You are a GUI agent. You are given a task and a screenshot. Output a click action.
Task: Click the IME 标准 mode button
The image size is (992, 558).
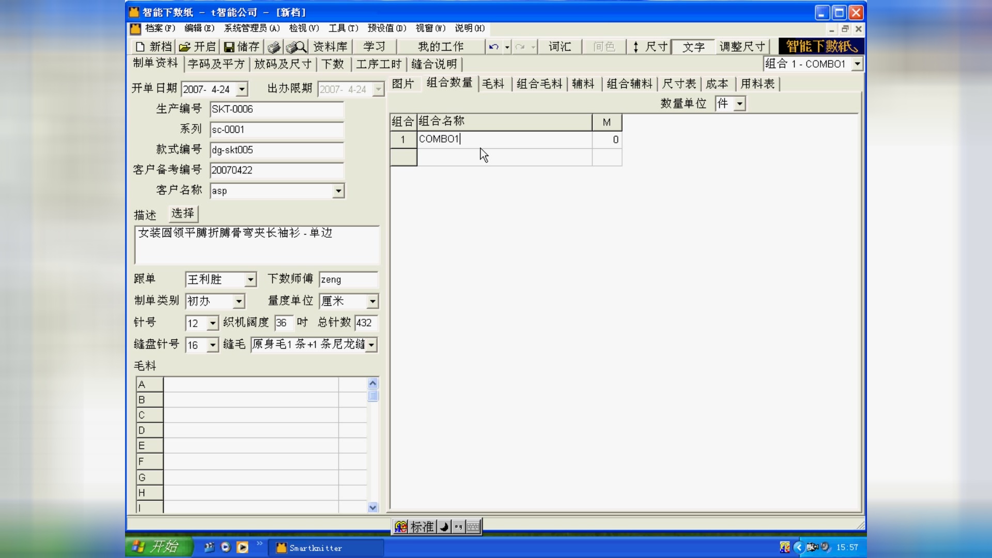pyautogui.click(x=422, y=527)
